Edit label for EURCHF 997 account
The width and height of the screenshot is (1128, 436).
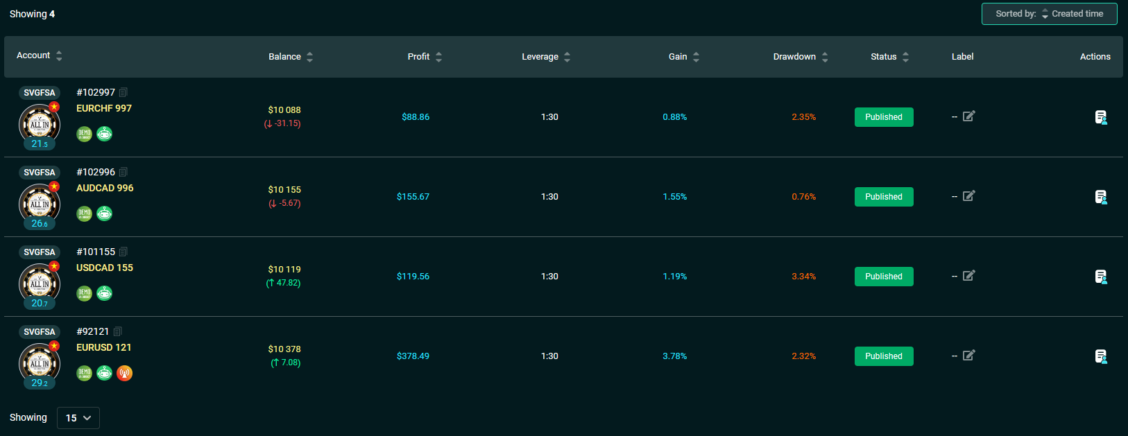click(969, 116)
